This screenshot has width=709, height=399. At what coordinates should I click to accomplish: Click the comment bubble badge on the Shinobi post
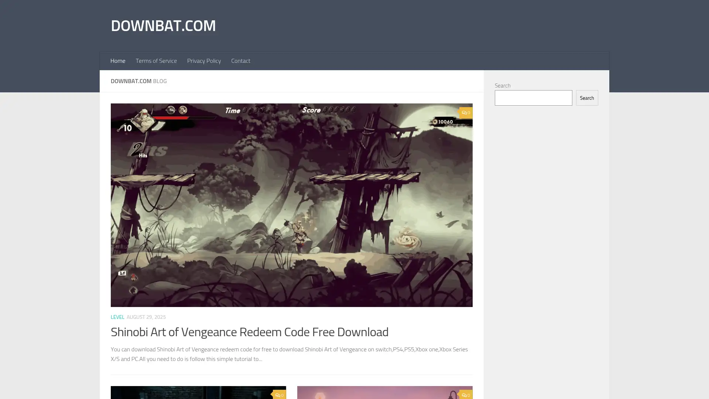(466, 113)
